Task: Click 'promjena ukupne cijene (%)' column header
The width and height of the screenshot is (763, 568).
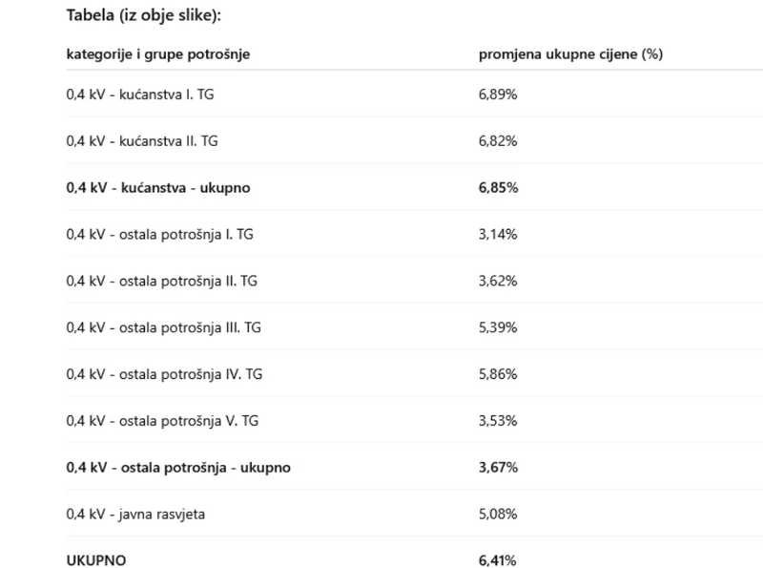Action: coord(570,54)
